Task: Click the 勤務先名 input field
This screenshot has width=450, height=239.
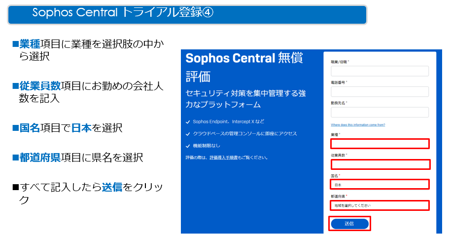Action: coord(380,112)
